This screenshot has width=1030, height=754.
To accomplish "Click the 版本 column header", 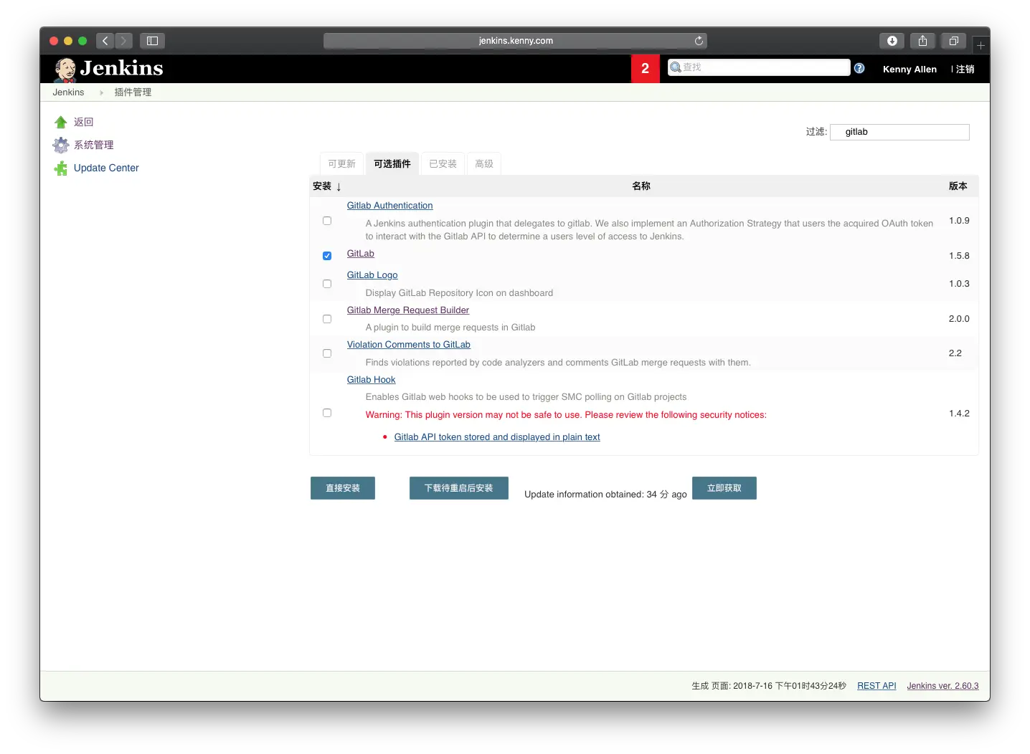I will (x=958, y=186).
